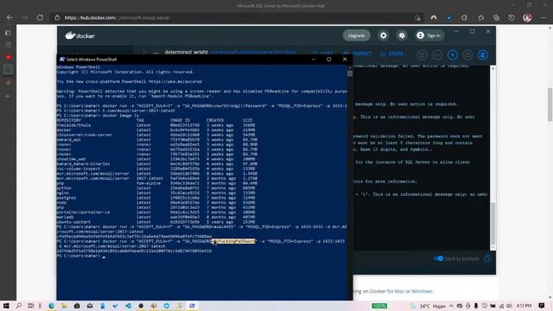Copy Docker logs to clipboard icon
This screenshot has width=553, height=311.
(487, 258)
